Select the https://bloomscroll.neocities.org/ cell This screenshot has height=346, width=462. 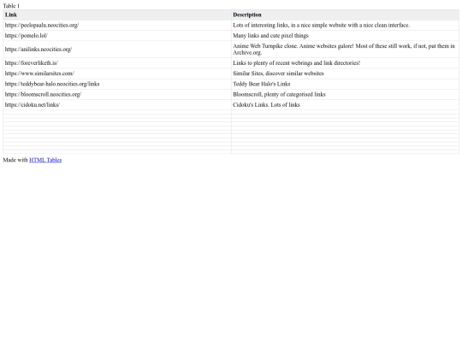pos(117,95)
